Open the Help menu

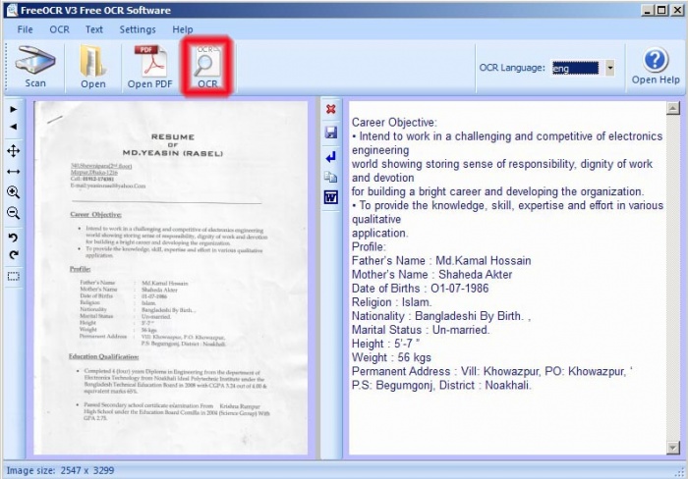[183, 29]
